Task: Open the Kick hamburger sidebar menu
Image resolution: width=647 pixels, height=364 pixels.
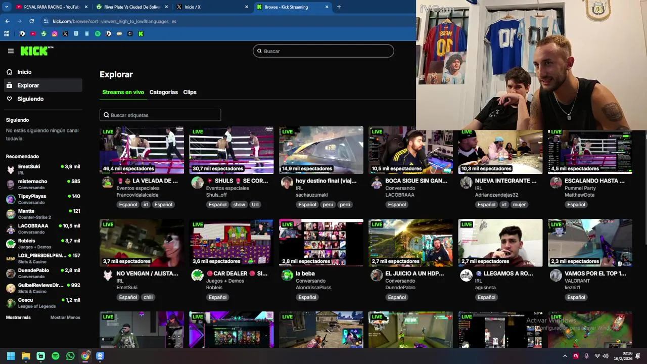Action: coord(11,51)
